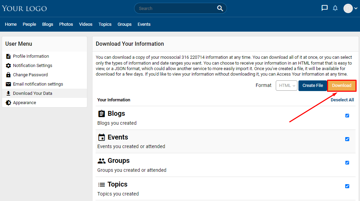Click the Events section heading

click(x=118, y=137)
